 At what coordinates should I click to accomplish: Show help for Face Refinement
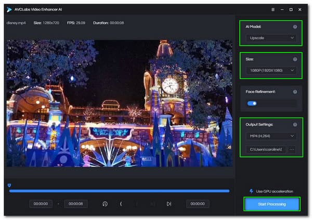pos(295,92)
